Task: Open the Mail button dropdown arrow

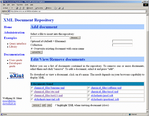Action: pos(57,8)
